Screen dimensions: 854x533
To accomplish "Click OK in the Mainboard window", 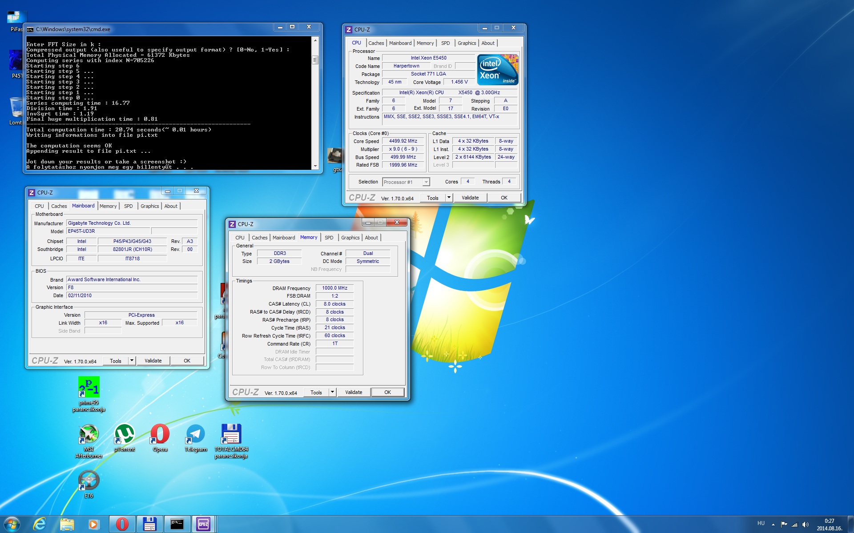I will (187, 361).
